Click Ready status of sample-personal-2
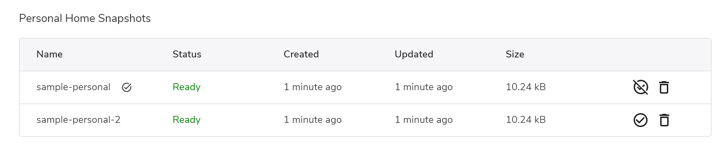Viewport: 727px width, 150px height. click(186, 120)
